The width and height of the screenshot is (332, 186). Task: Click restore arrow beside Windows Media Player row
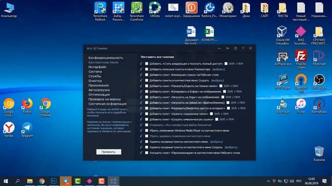point(142,131)
